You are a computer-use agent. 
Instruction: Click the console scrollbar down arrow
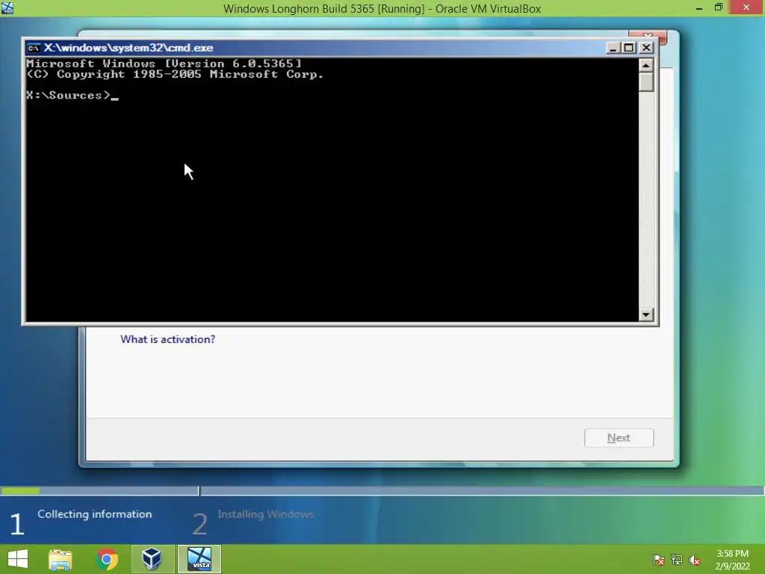pyautogui.click(x=646, y=315)
